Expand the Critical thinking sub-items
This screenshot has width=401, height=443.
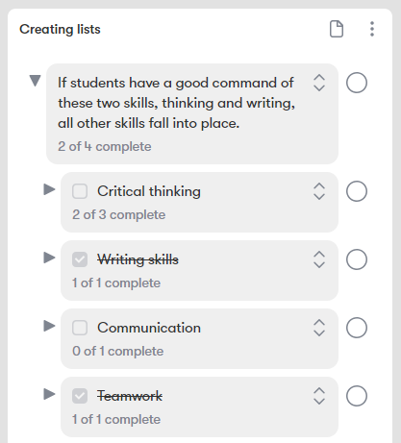[x=49, y=189]
